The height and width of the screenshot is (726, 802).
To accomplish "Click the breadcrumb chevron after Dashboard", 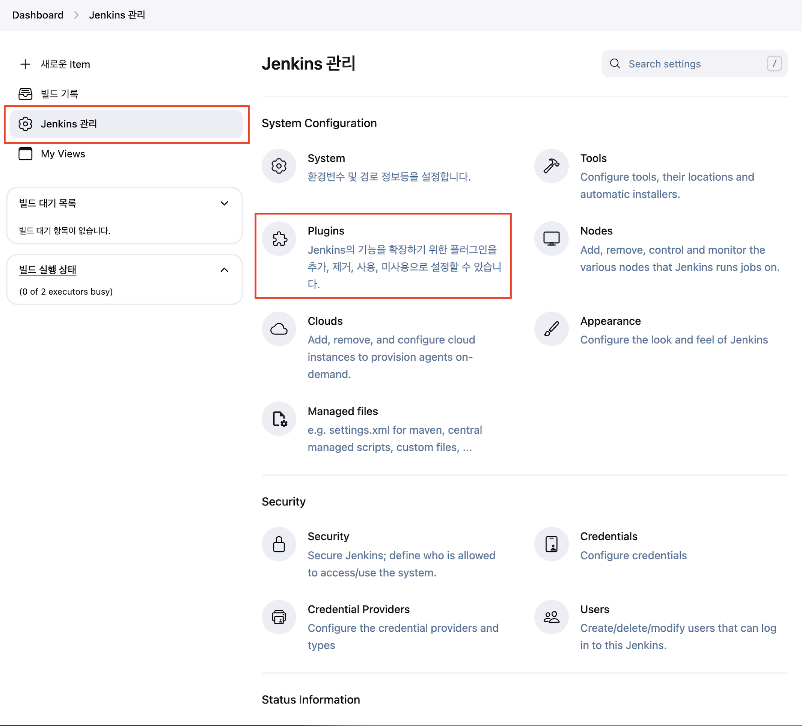I will click(76, 15).
